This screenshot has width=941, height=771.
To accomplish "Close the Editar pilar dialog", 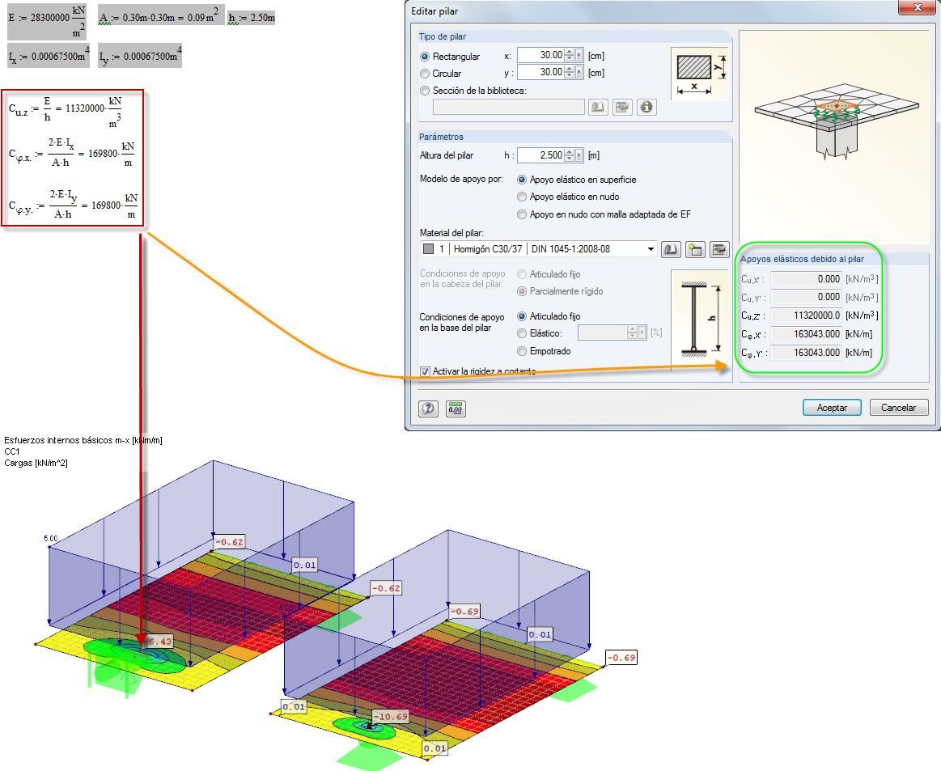I will 918,6.
